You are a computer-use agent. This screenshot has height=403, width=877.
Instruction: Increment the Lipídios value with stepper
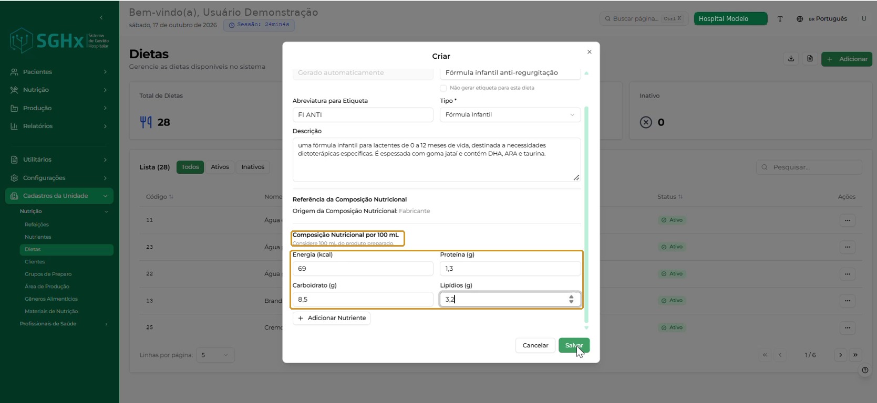[571, 296]
